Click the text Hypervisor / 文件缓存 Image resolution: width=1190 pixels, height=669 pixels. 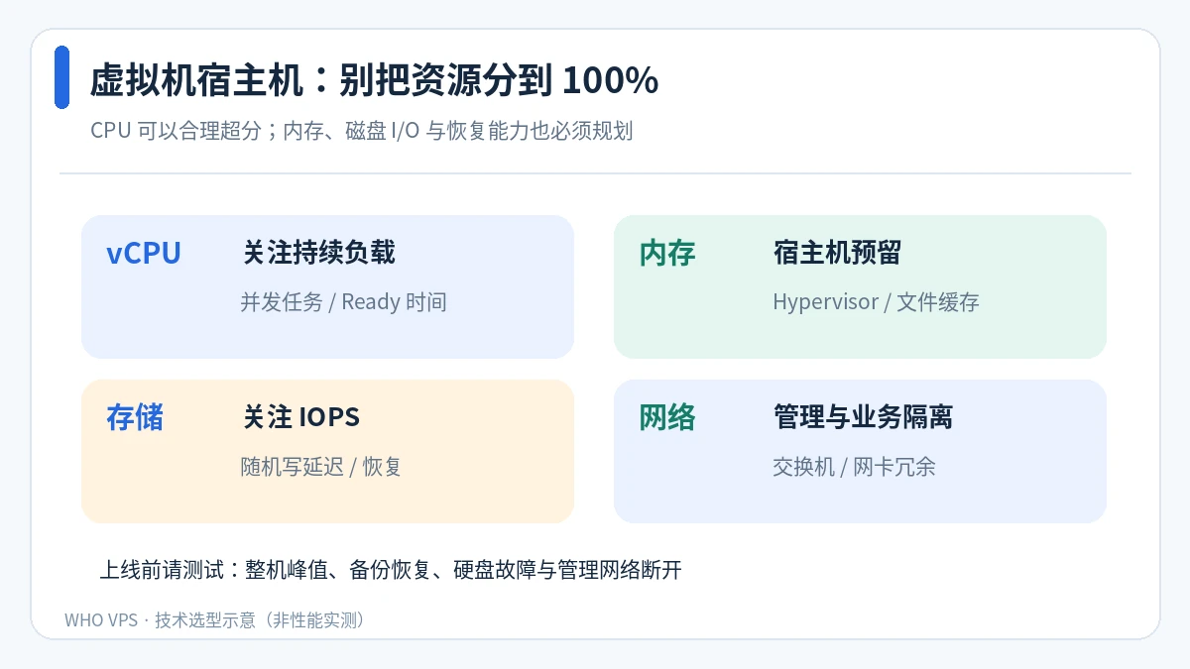876,302
